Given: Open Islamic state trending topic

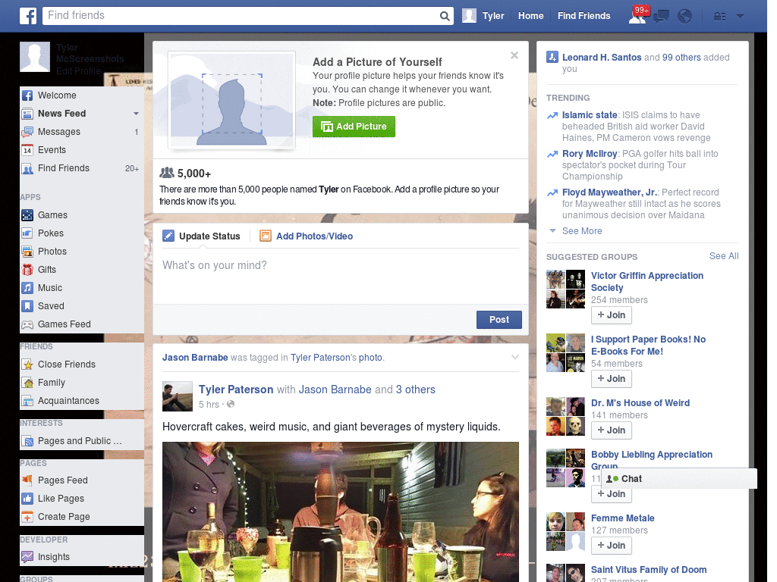Looking at the screenshot, I should point(589,115).
